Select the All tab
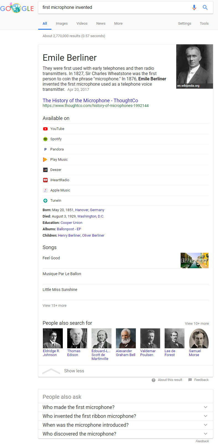The image size is (218, 445). (45, 24)
